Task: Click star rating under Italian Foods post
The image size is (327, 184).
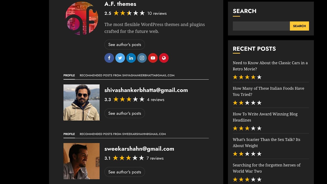Action: coord(247,103)
